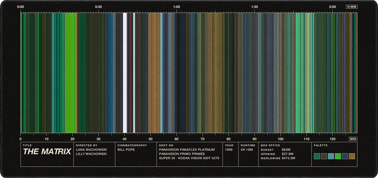Select the budget value $63M

[x=286, y=150]
